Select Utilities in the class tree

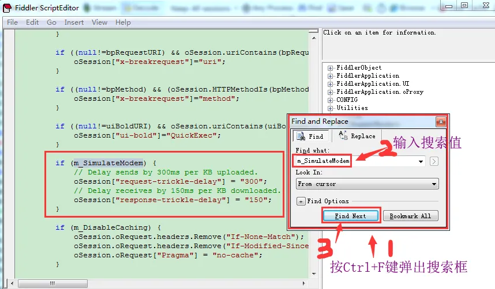[352, 108]
